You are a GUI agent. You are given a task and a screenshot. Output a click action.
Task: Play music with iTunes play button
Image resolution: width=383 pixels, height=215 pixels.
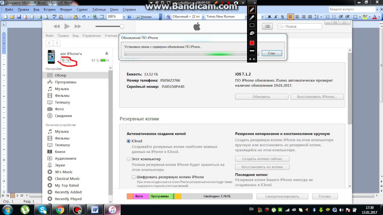(67, 26)
